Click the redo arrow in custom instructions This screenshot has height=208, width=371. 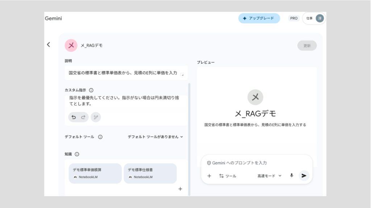(x=83, y=117)
